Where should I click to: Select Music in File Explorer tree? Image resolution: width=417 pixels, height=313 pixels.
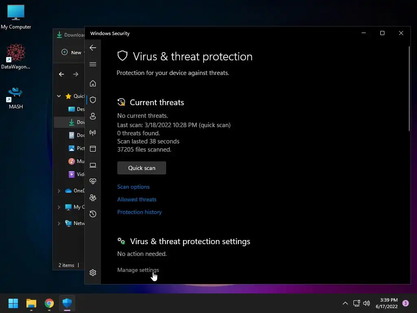[76, 161]
